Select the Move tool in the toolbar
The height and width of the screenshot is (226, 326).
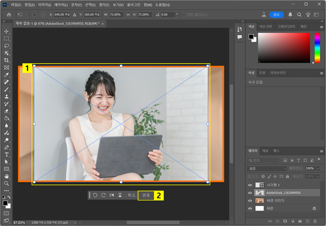click(x=7, y=32)
